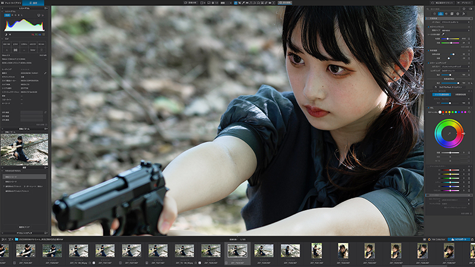Click the color temperature value stepper arrows
The image size is (475, 267).
(x=469, y=39)
